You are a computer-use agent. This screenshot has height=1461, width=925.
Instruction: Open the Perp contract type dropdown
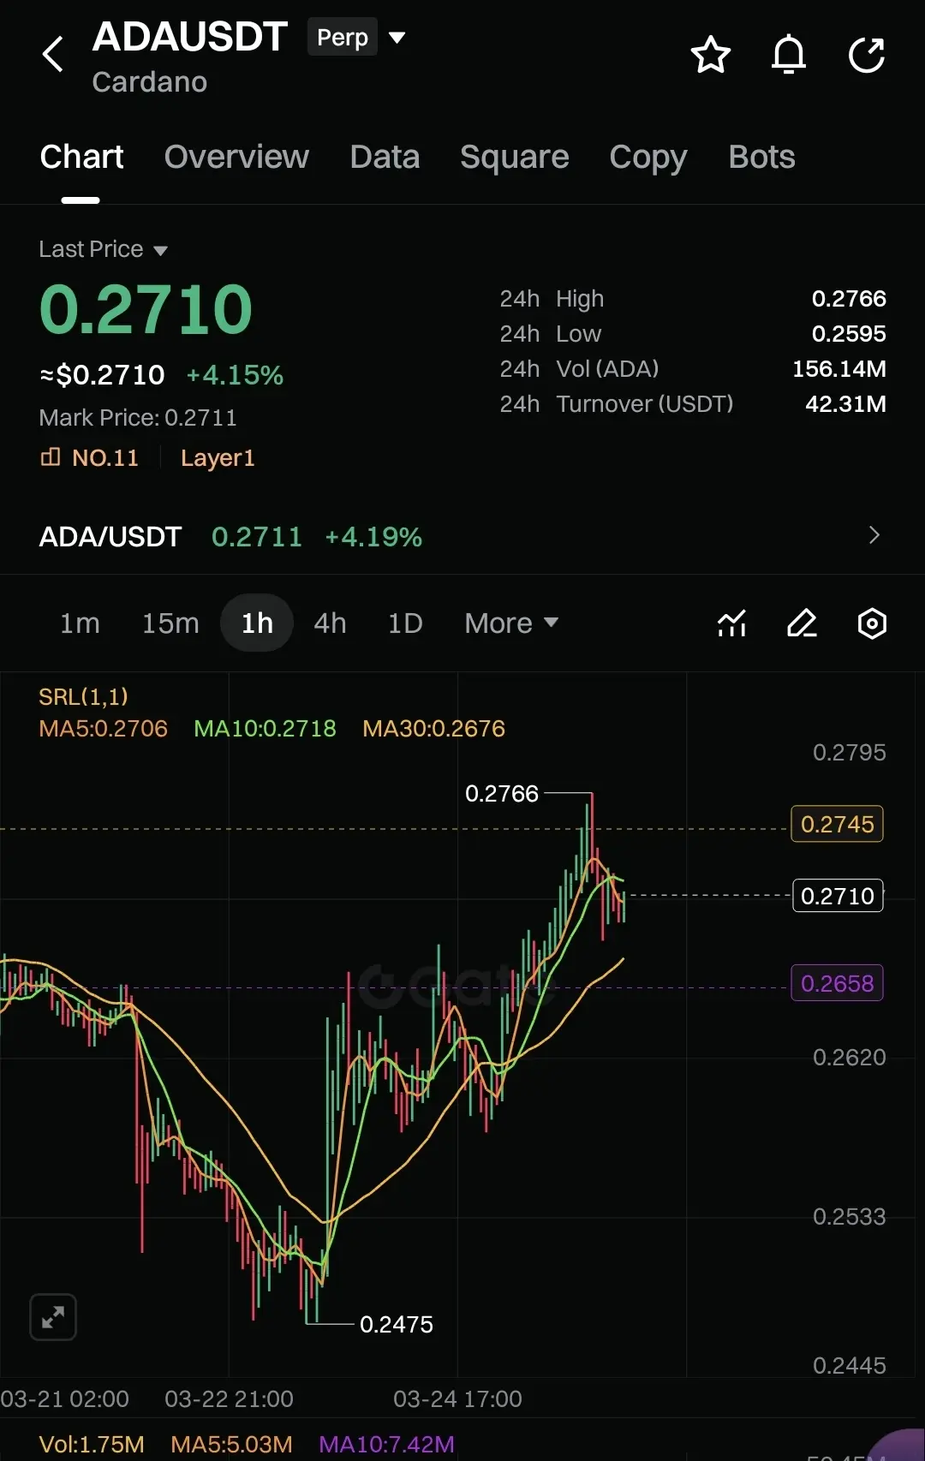[356, 38]
